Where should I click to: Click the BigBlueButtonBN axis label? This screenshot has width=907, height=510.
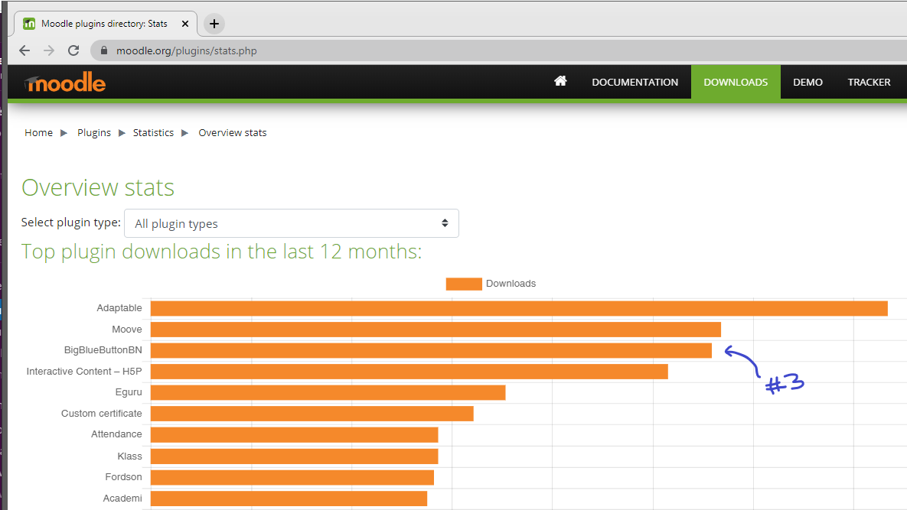(x=103, y=350)
